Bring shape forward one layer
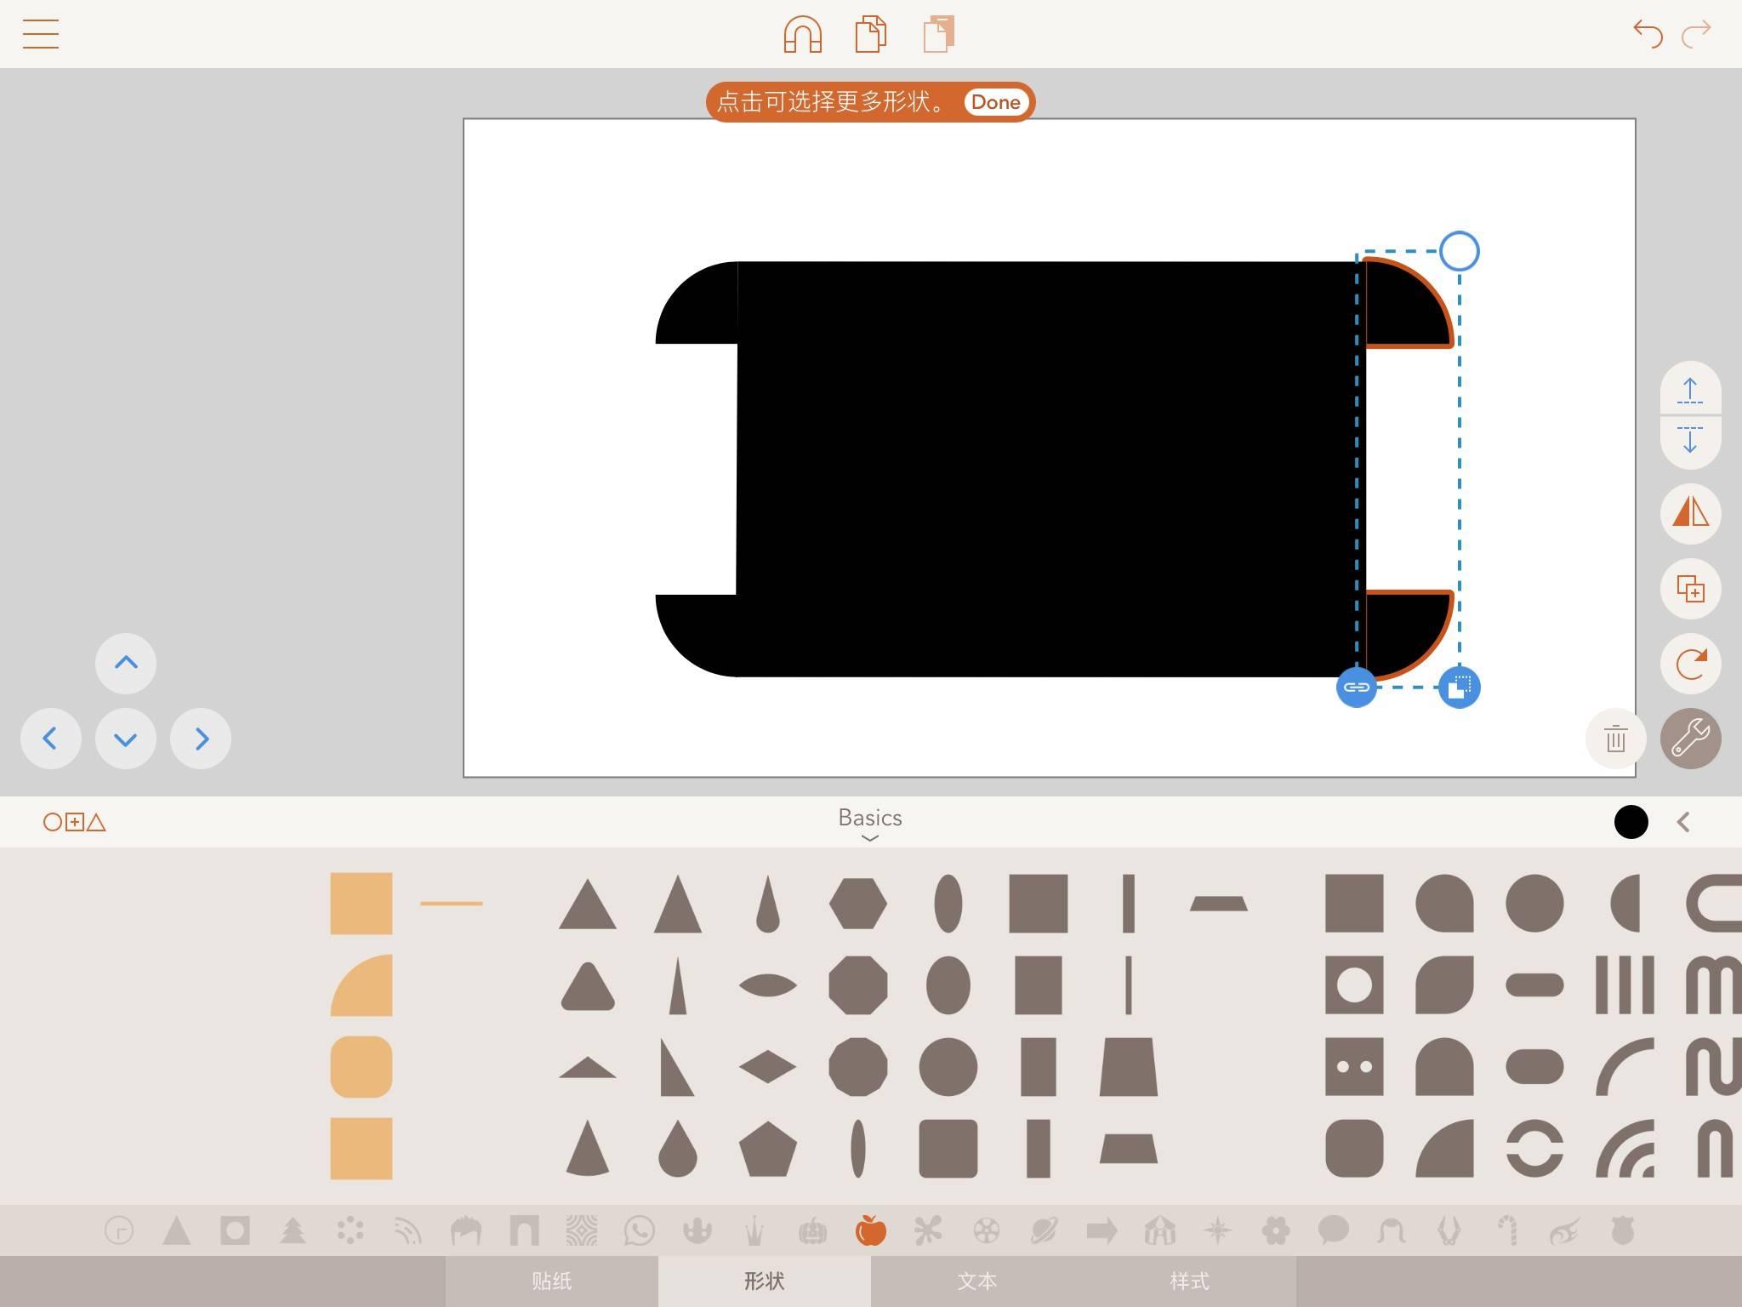1742x1307 pixels. pos(1690,388)
